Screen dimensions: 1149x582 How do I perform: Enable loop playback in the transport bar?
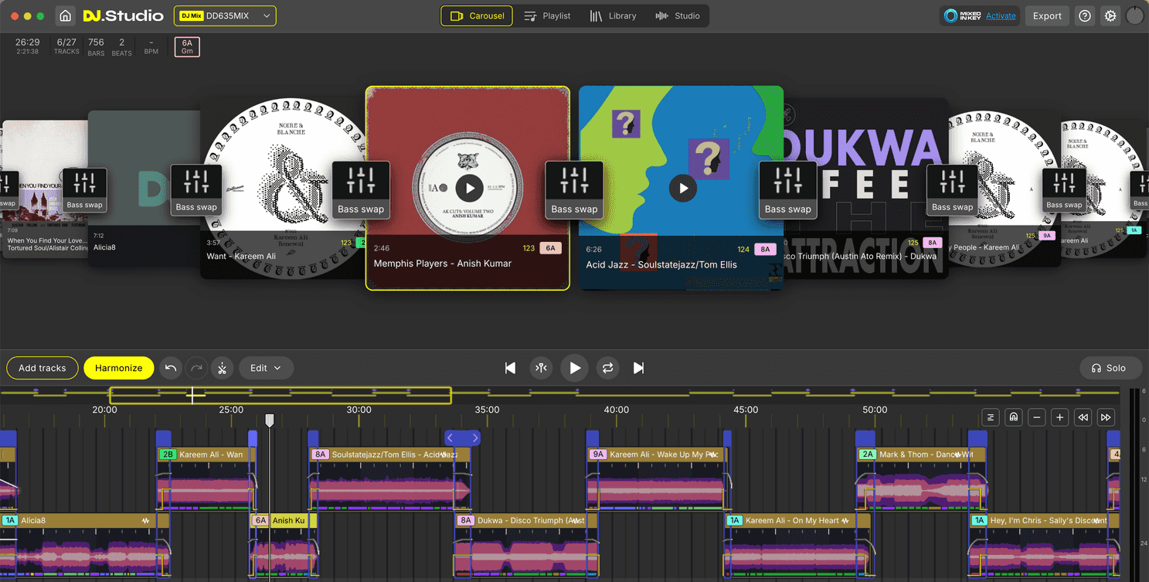point(607,368)
